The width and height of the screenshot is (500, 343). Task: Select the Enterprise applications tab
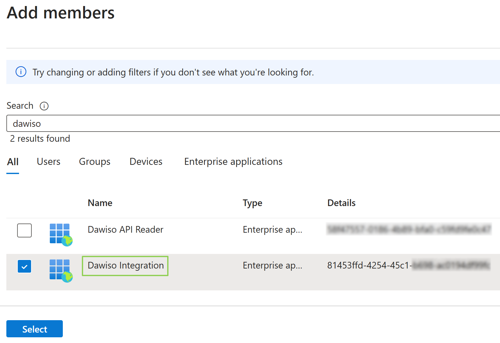pos(233,162)
